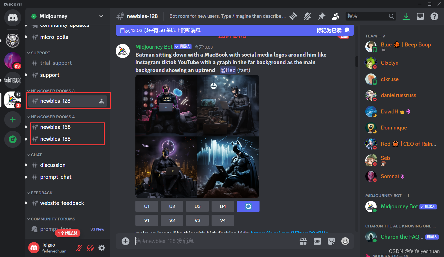This screenshot has width=444, height=257.
Task: Open the website-feedback channel
Action: 67,203
